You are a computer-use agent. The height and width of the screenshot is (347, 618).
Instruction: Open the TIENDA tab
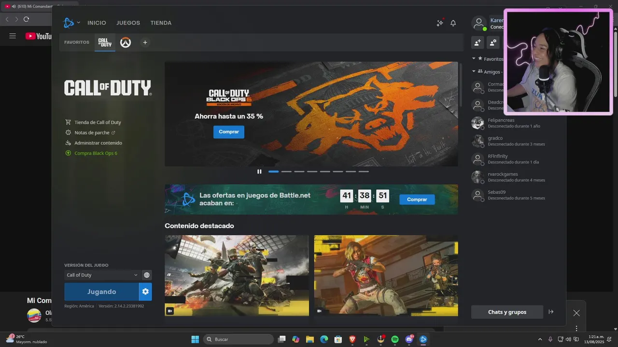[x=161, y=23]
